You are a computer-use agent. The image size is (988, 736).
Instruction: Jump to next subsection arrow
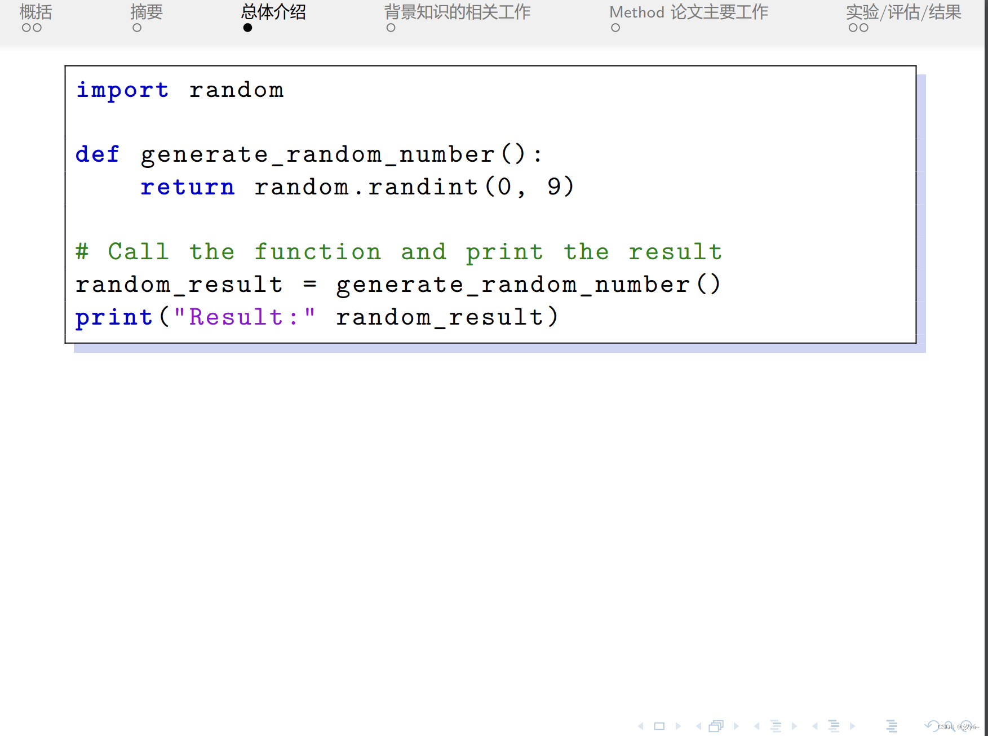[795, 726]
